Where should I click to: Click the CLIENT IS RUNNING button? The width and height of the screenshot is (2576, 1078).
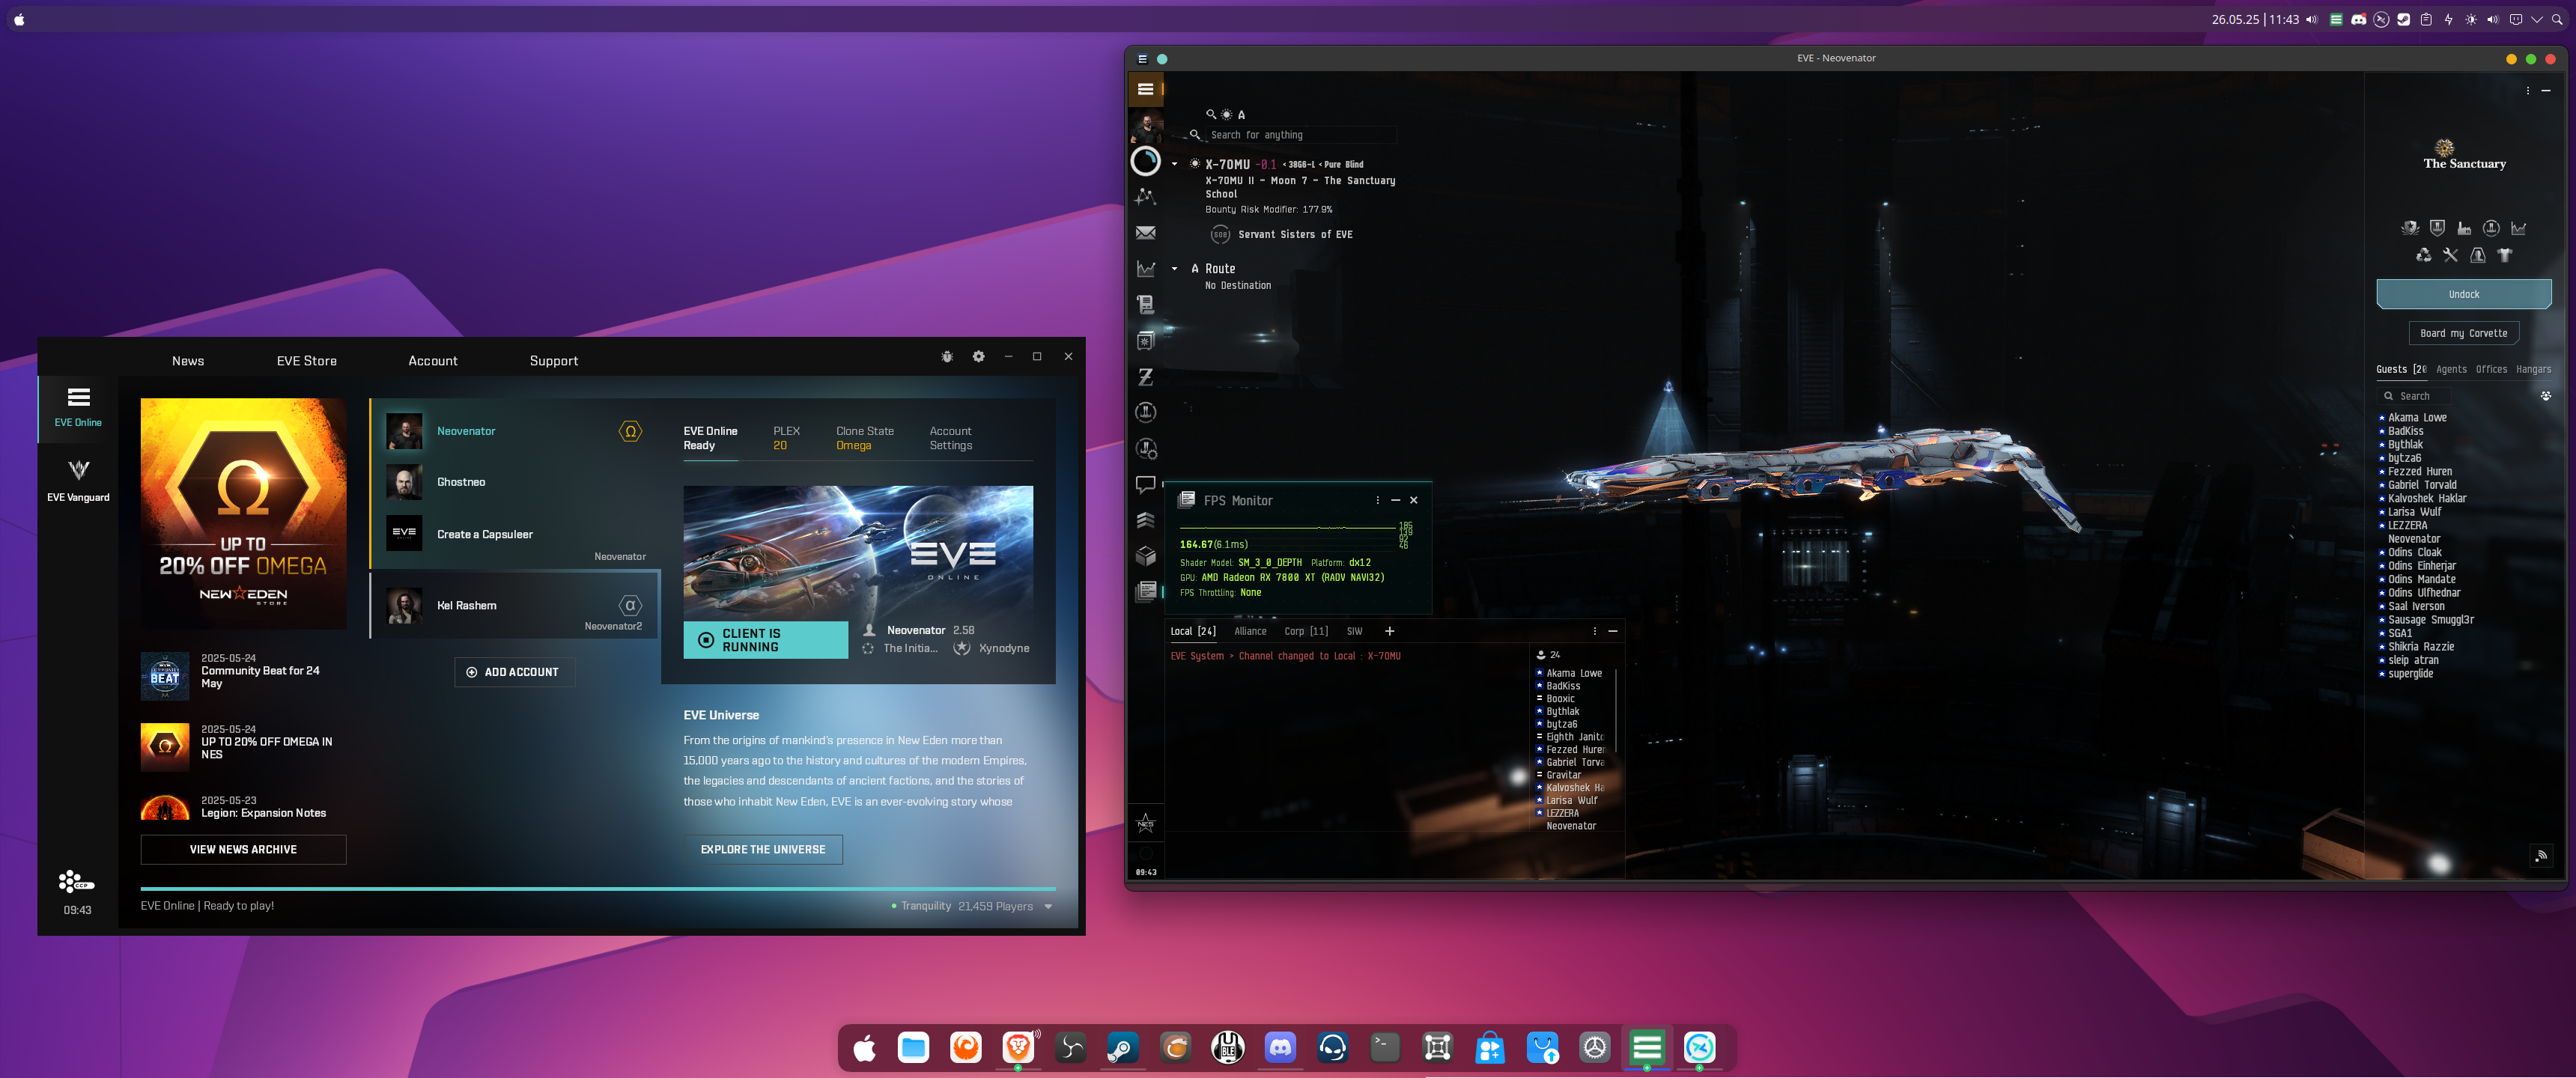pyautogui.click(x=765, y=640)
